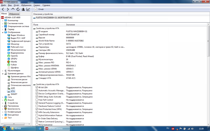Click the Back navigation arrow in toolbar
Image resolution: width=210 pixels, height=131 pixels.
[3, 9]
